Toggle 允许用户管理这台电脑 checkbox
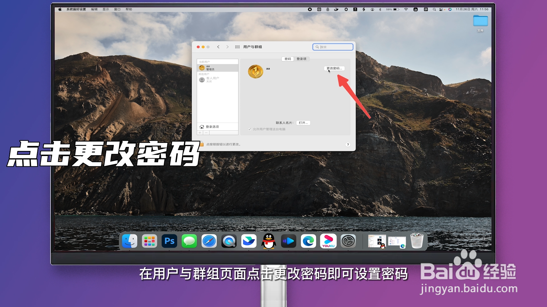This screenshot has width=547, height=307. pyautogui.click(x=250, y=129)
